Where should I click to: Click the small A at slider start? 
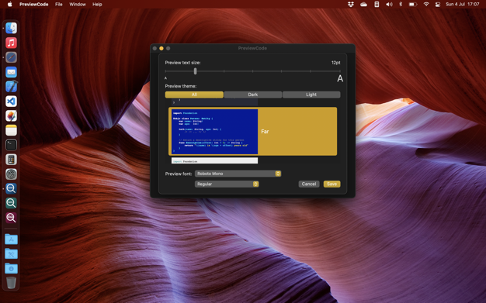click(x=165, y=78)
